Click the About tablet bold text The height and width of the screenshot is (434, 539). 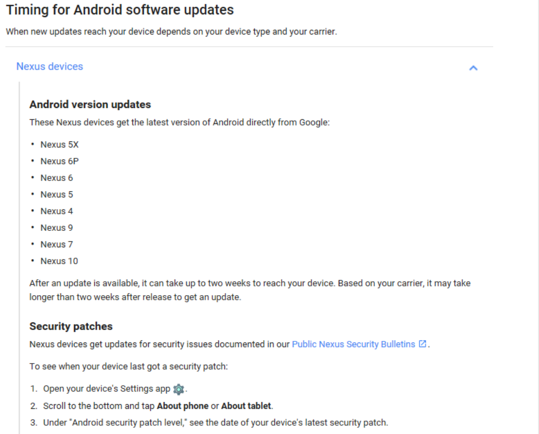[246, 406]
